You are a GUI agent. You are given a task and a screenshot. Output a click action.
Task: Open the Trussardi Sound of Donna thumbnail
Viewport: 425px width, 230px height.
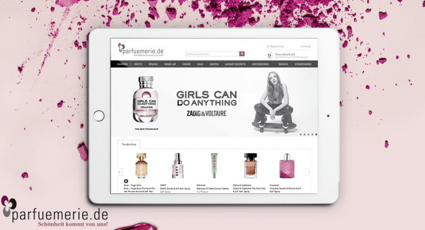coord(287,165)
